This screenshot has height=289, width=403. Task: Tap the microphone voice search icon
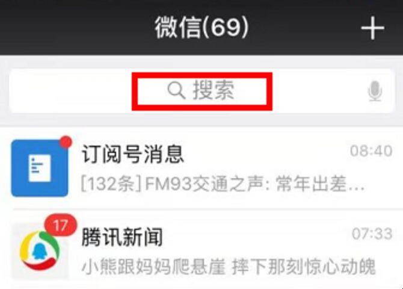(375, 91)
